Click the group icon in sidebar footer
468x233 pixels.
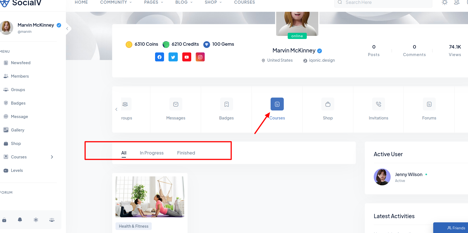pos(52,220)
